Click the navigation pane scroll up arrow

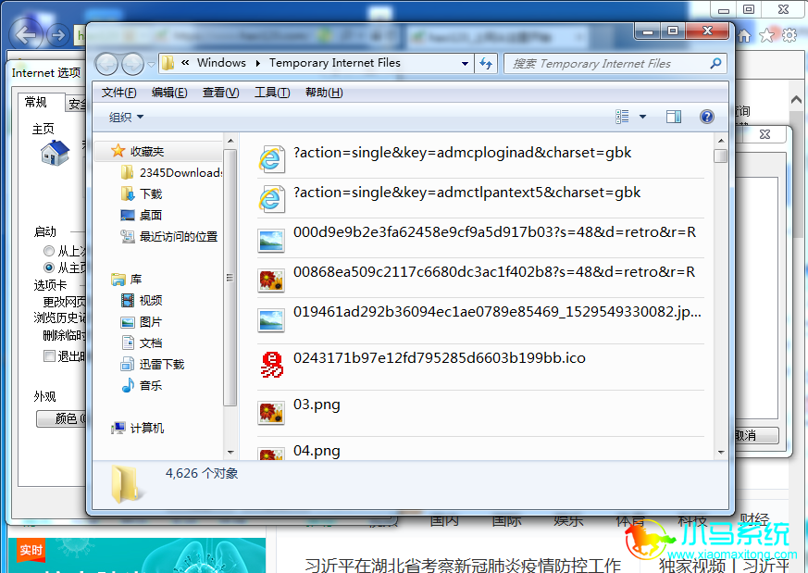230,141
